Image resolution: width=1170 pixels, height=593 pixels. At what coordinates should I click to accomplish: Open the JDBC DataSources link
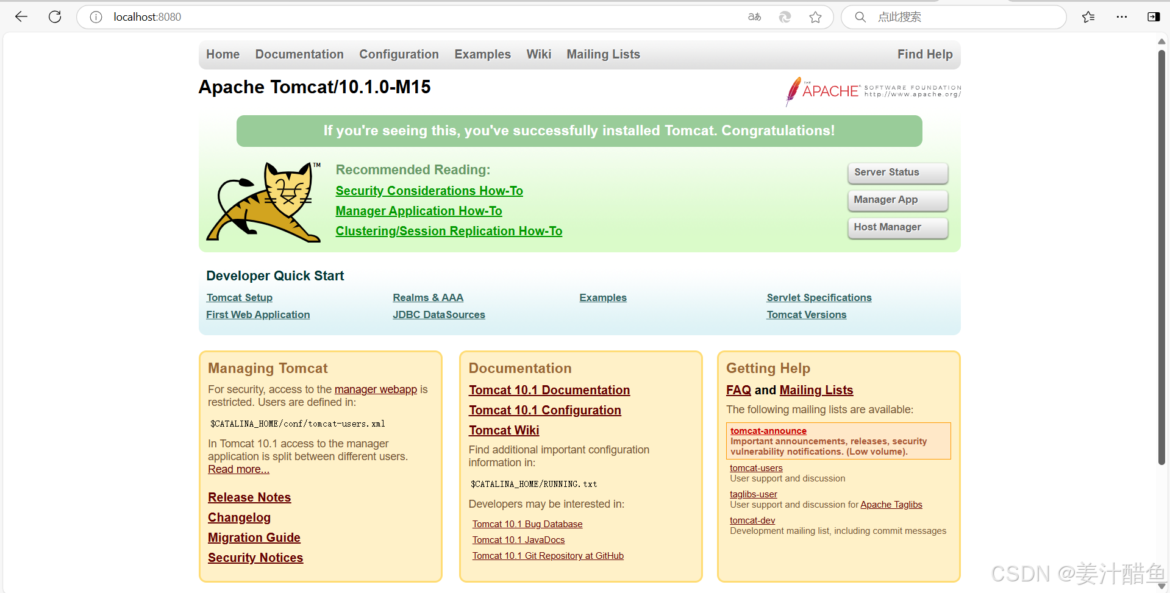[x=439, y=314]
